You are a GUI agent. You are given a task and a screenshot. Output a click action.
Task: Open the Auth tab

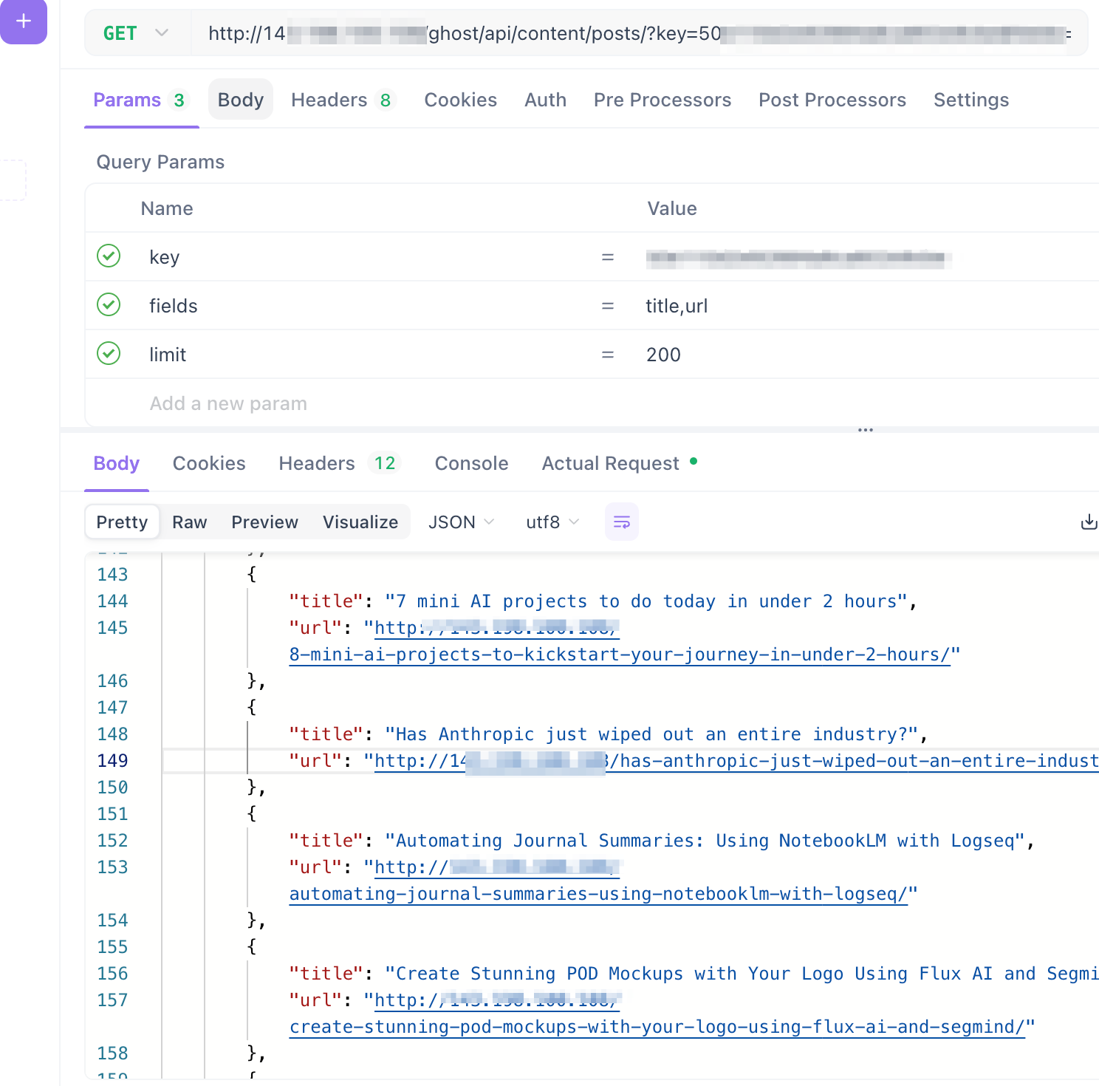pos(545,100)
